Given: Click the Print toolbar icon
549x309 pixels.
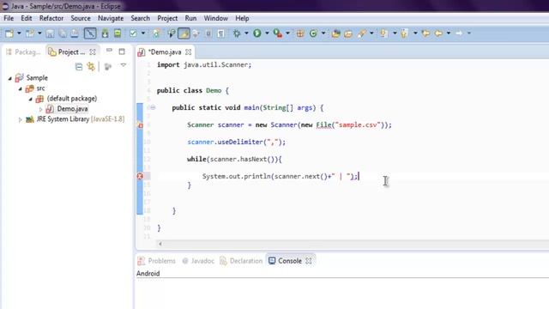Looking at the screenshot, I should [75, 33].
